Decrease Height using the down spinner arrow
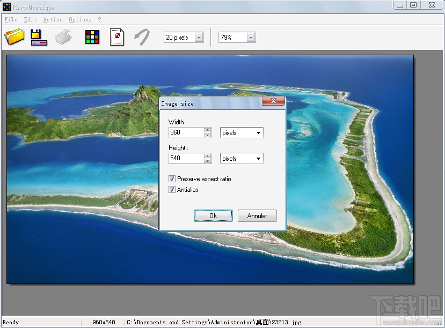Image resolution: width=445 pixels, height=328 pixels. tap(207, 161)
